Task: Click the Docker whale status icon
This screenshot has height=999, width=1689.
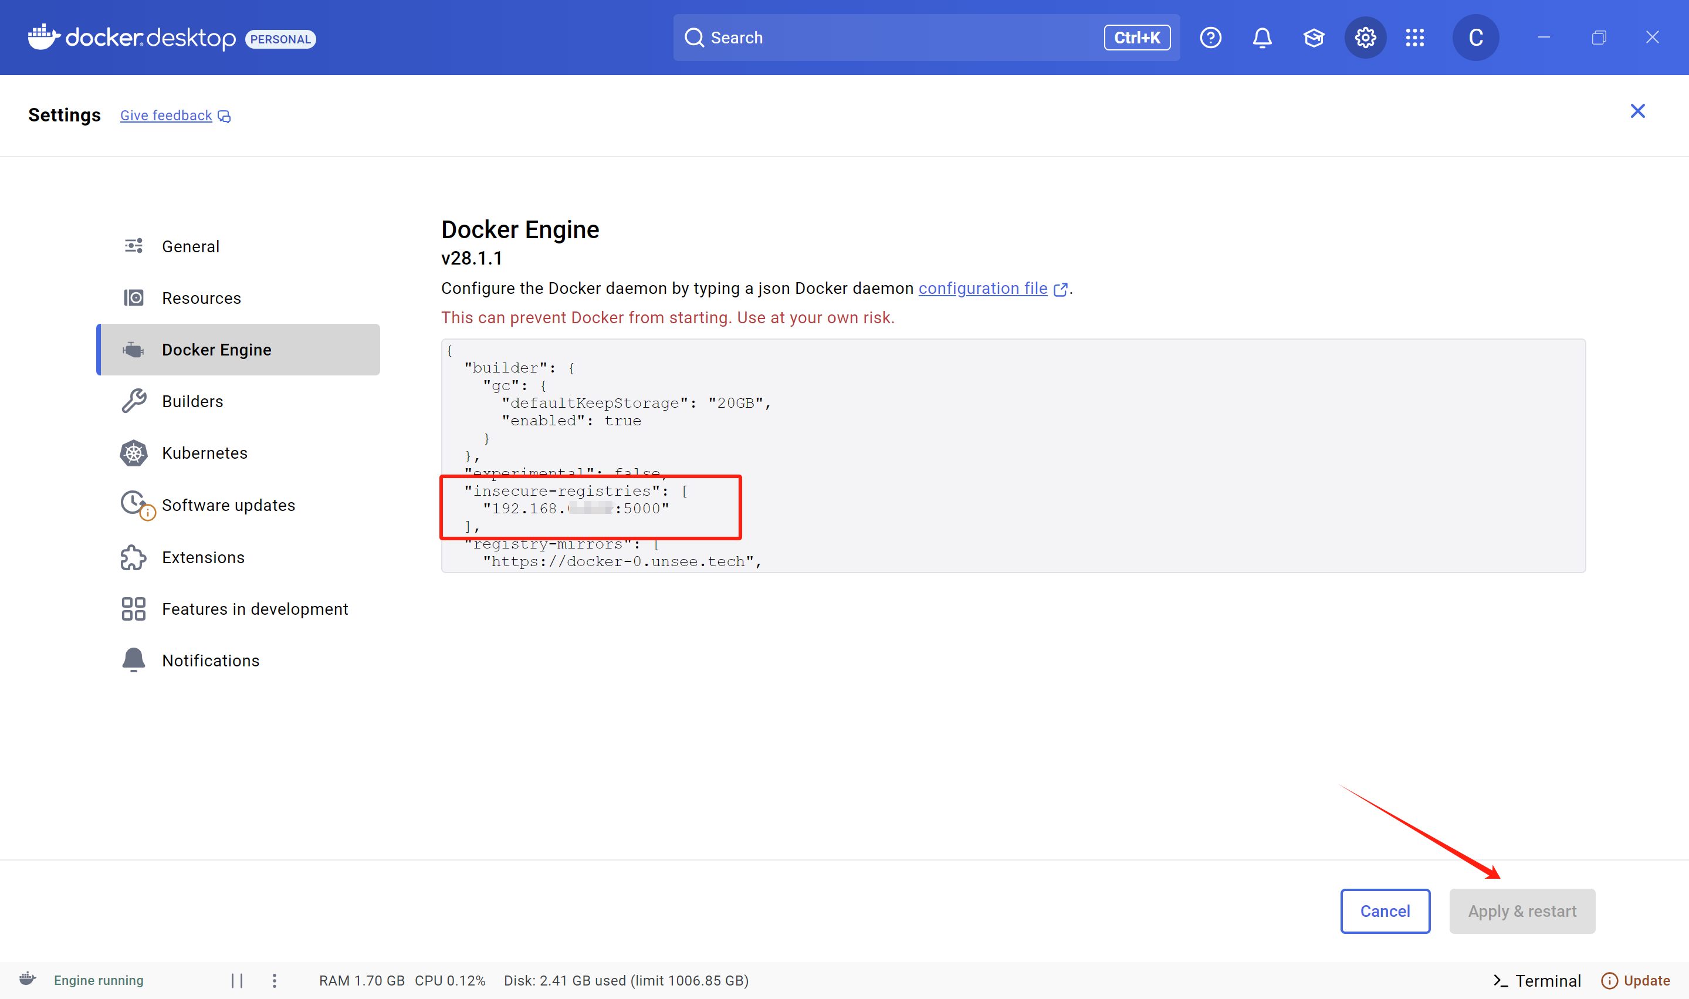Action: [28, 979]
